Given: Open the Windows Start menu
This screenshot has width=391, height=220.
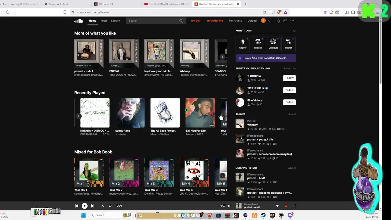Looking at the screenshot, I should click(83, 215).
